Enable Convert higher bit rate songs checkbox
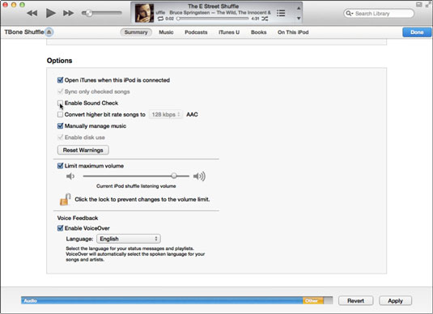The image size is (433, 314). [x=60, y=114]
